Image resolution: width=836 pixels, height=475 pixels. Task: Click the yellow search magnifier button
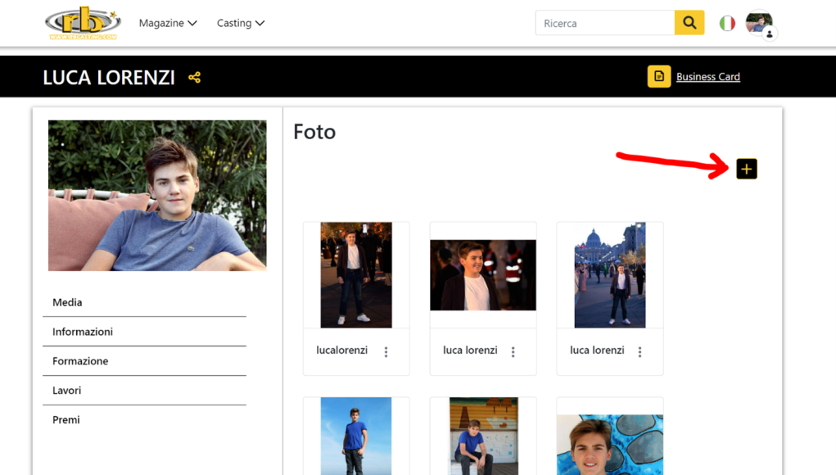pos(689,23)
